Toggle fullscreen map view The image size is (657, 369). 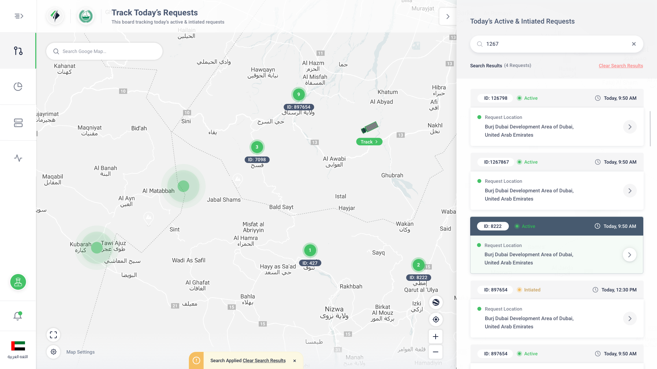tap(53, 335)
